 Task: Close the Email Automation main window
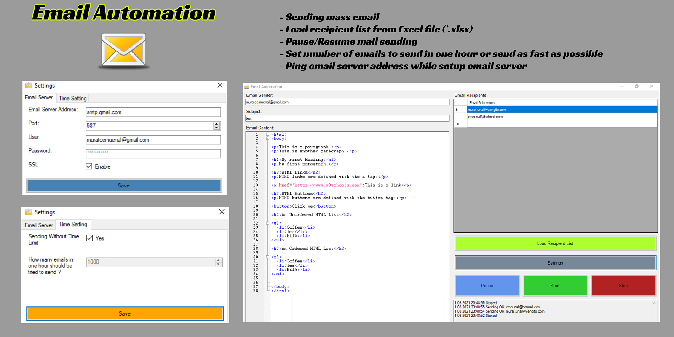pyautogui.click(x=652, y=86)
